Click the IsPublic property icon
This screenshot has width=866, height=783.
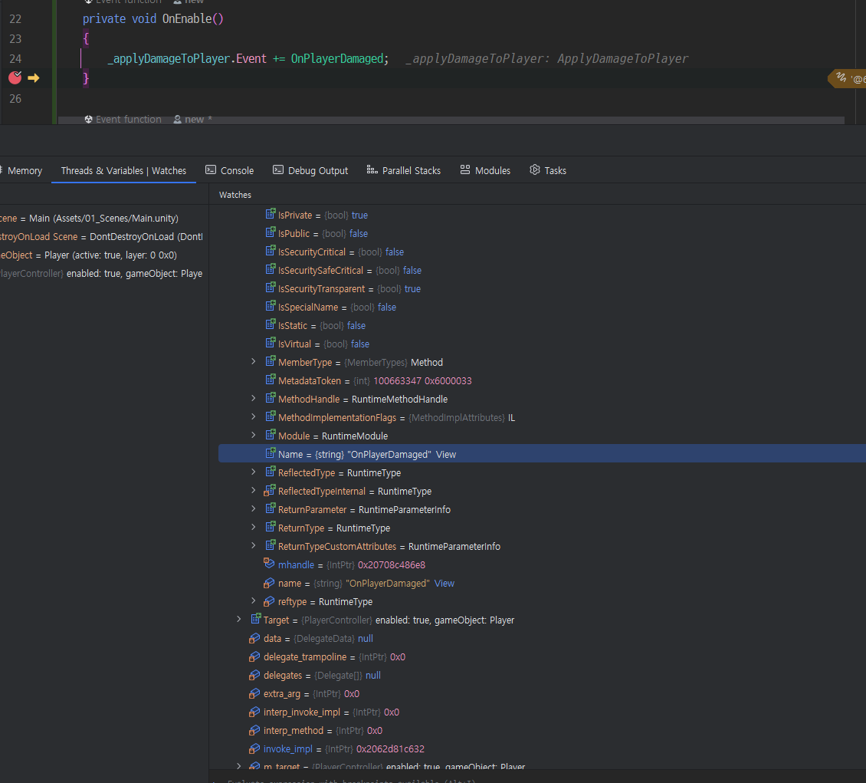click(270, 232)
